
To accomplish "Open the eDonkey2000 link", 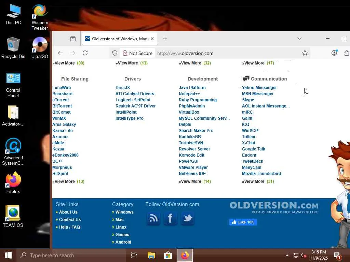I will 65,155.
